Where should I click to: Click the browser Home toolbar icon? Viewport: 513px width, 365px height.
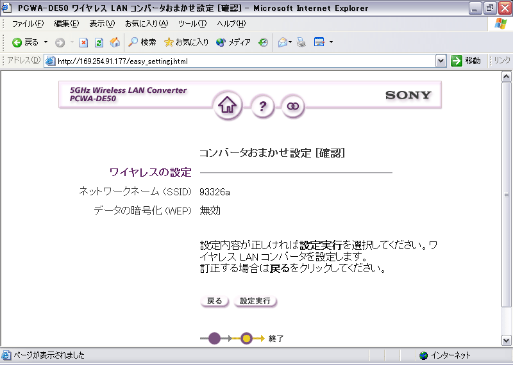(x=115, y=42)
